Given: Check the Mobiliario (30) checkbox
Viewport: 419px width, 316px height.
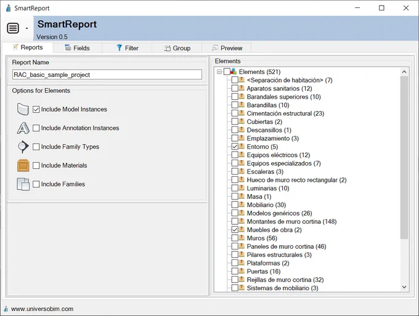Looking at the screenshot, I should (235, 205).
